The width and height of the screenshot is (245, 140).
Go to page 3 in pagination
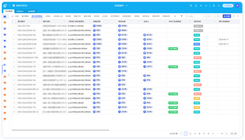[195, 134]
